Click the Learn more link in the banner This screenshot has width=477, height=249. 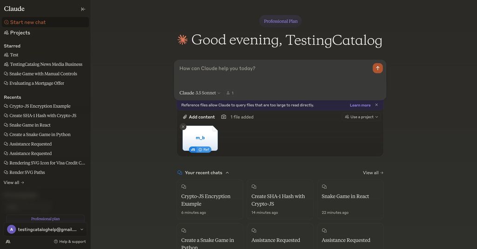(360, 105)
